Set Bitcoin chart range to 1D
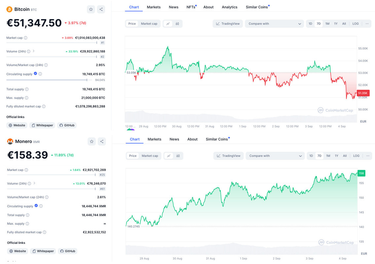 [x=310, y=24]
